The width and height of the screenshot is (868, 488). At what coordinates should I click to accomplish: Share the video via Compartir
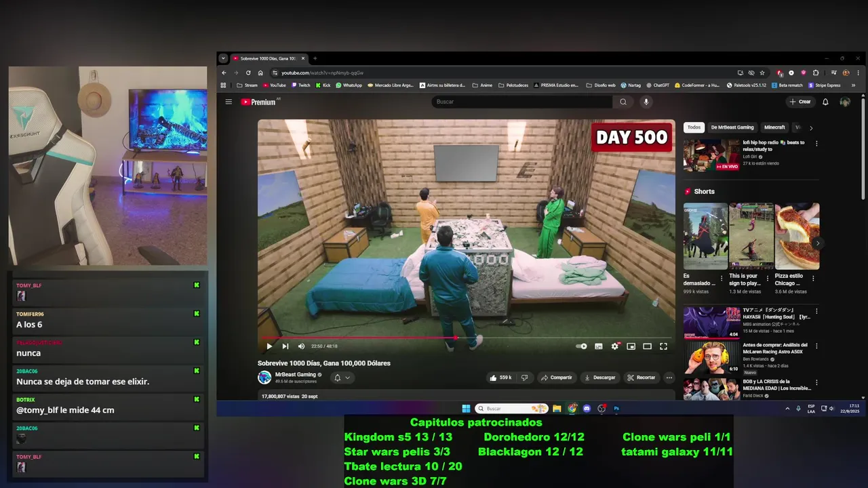(x=556, y=378)
